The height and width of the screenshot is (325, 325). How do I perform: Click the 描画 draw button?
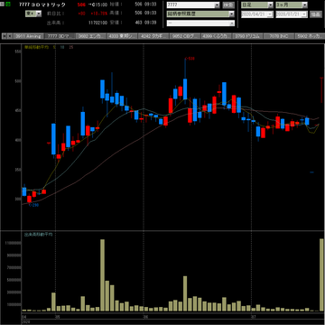pyautogui.click(x=315, y=14)
